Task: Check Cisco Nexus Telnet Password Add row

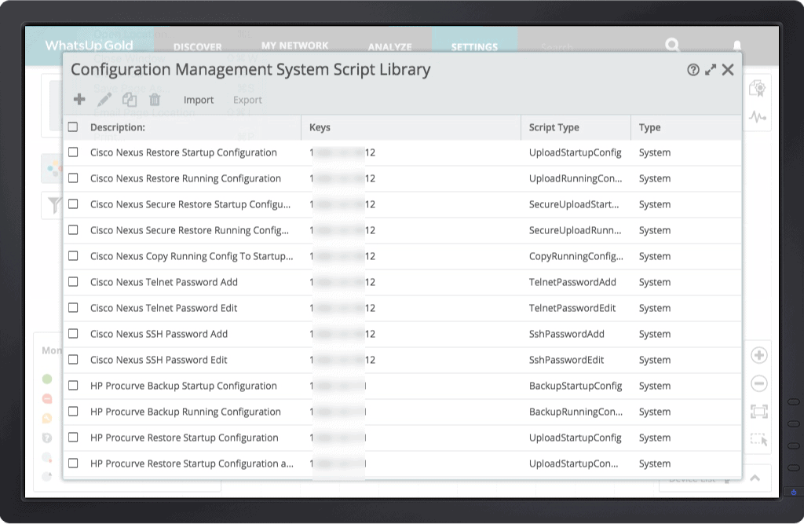Action: pos(73,282)
